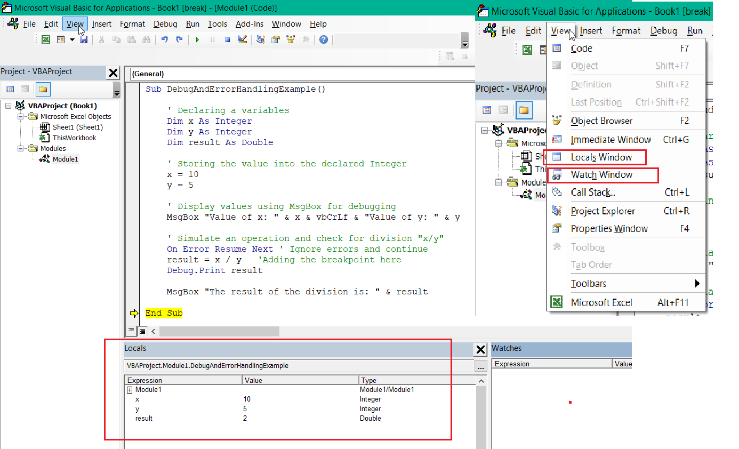This screenshot has height=449, width=739.
Task: Switch to Full Module View toggle
Action: 142,331
